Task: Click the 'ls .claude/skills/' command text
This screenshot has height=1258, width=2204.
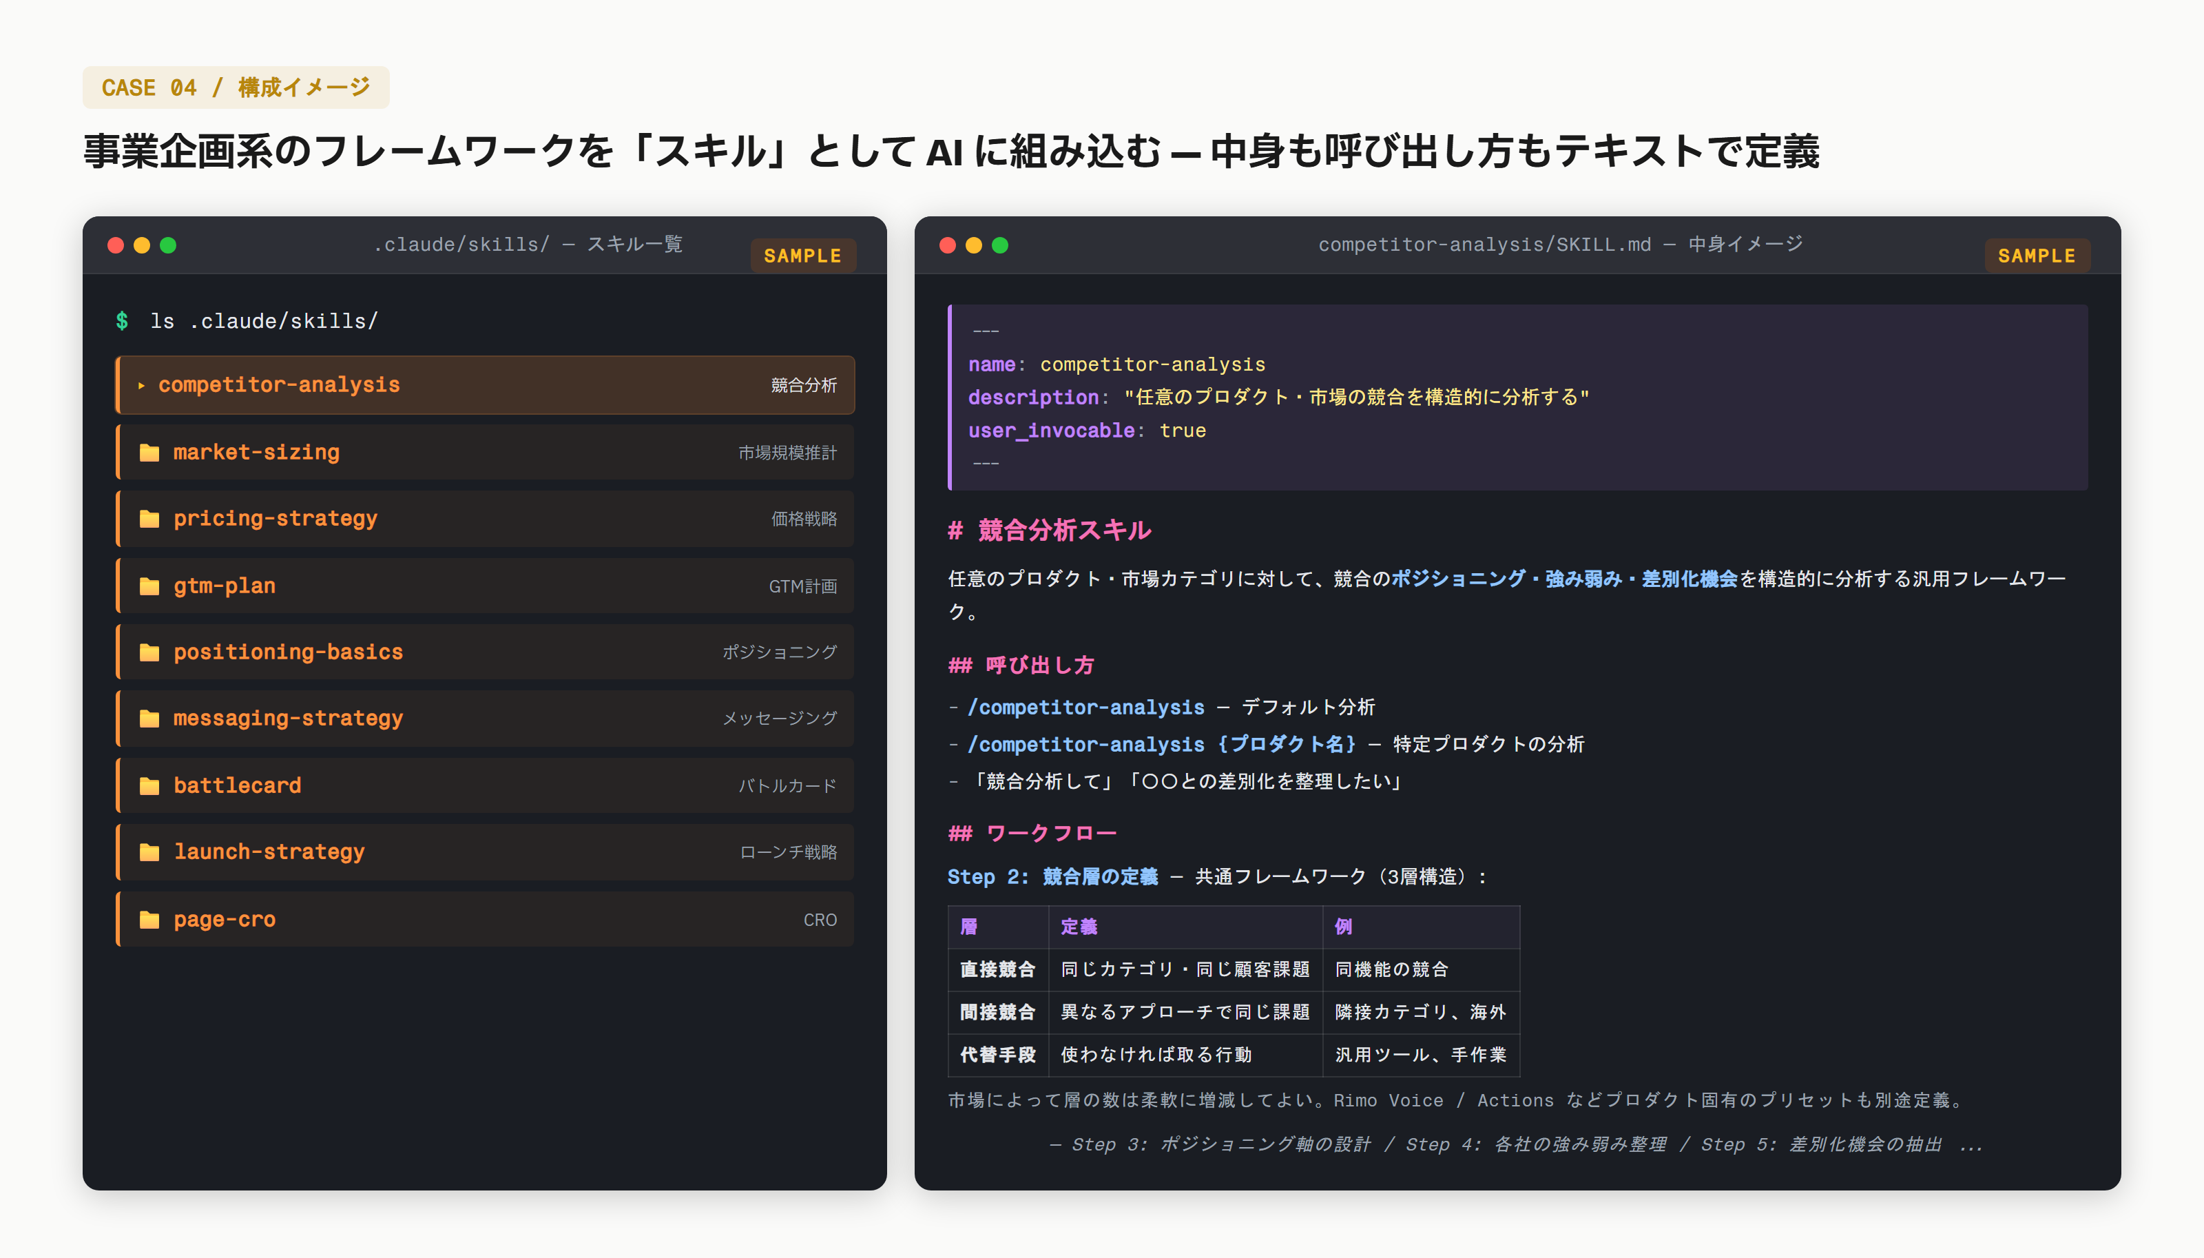Action: coord(264,322)
